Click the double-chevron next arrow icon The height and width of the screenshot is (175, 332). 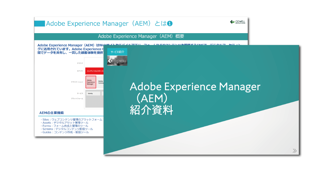(x=294, y=151)
